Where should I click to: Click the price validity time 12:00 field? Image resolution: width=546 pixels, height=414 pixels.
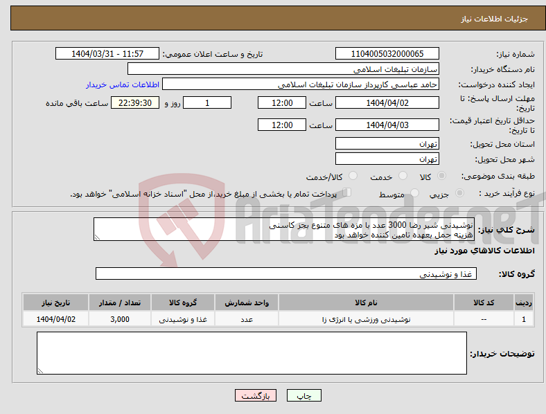point(282,125)
